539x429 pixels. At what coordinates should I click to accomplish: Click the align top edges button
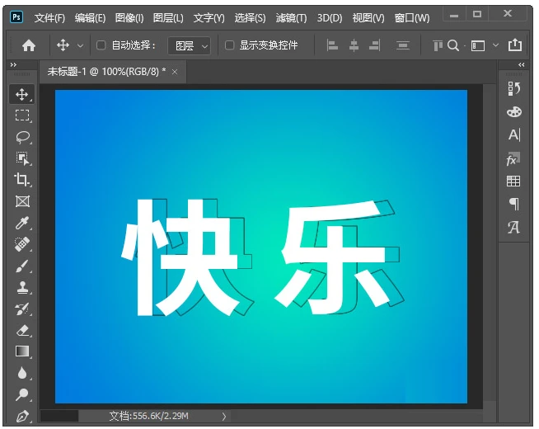tap(438, 45)
